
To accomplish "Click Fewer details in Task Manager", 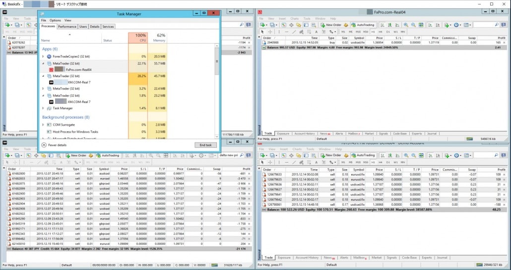I will [x=54, y=145].
